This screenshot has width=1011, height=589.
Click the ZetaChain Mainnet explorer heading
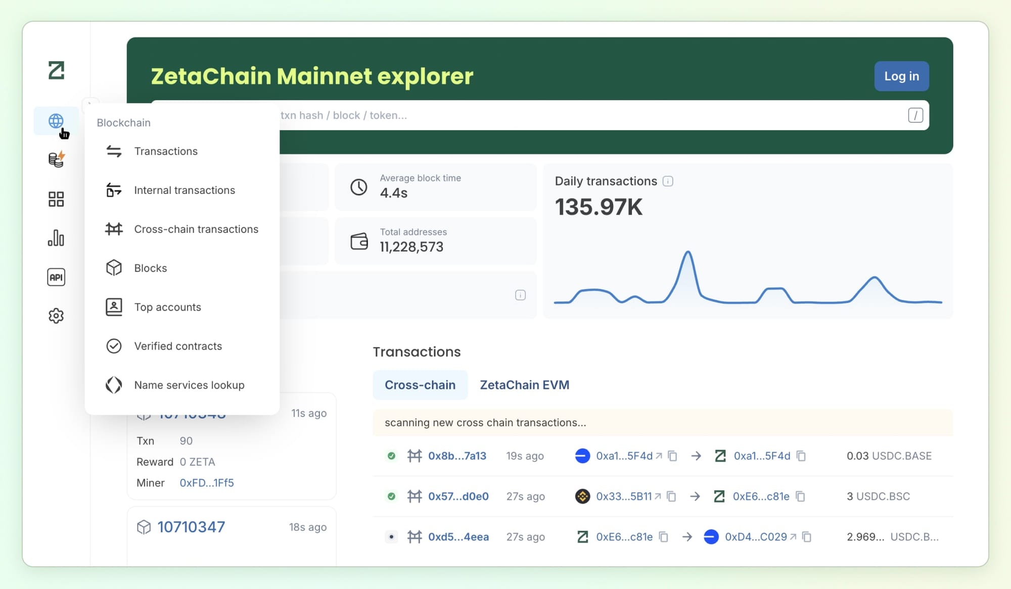click(312, 76)
